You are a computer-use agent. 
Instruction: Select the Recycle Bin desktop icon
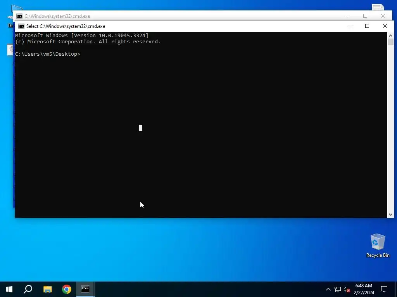378,245
